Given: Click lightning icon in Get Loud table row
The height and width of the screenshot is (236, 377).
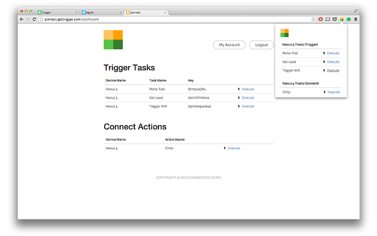Looking at the screenshot, I should (x=239, y=98).
